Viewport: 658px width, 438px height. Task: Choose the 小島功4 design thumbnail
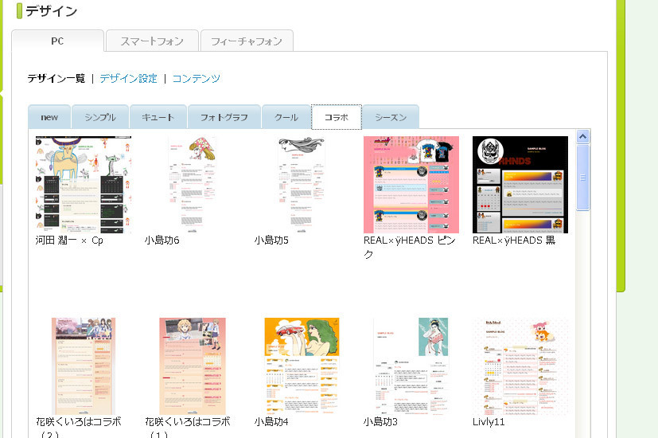pos(302,366)
